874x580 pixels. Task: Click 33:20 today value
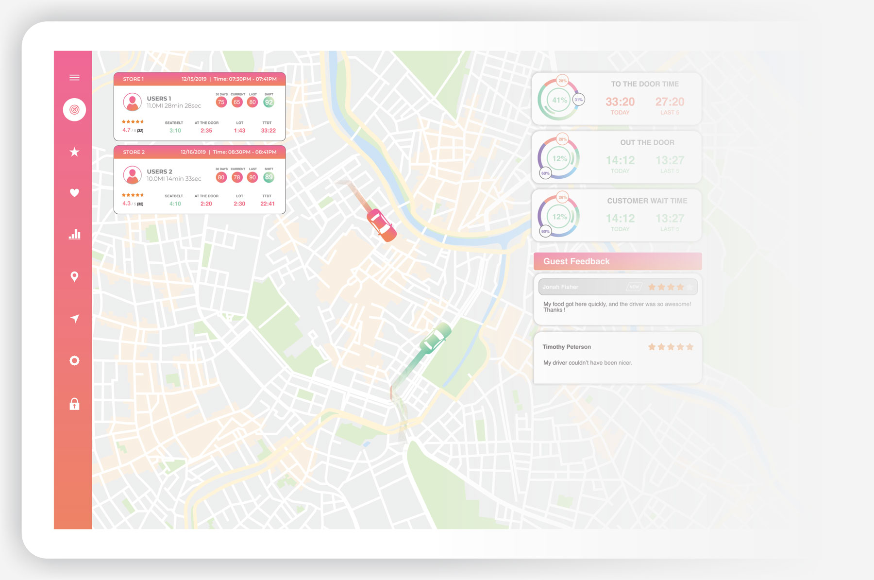[620, 102]
